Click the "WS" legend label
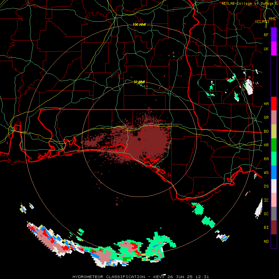This screenshot has width=279, height=279. click(x=266, y=172)
